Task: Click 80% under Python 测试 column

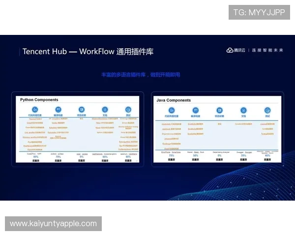Action: (x=128, y=157)
